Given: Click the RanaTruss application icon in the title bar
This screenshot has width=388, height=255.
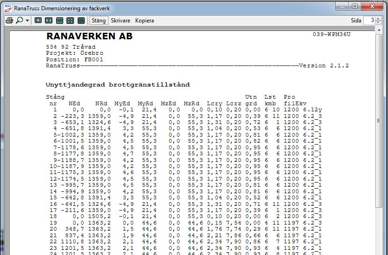Looking at the screenshot, I should 8,8.
